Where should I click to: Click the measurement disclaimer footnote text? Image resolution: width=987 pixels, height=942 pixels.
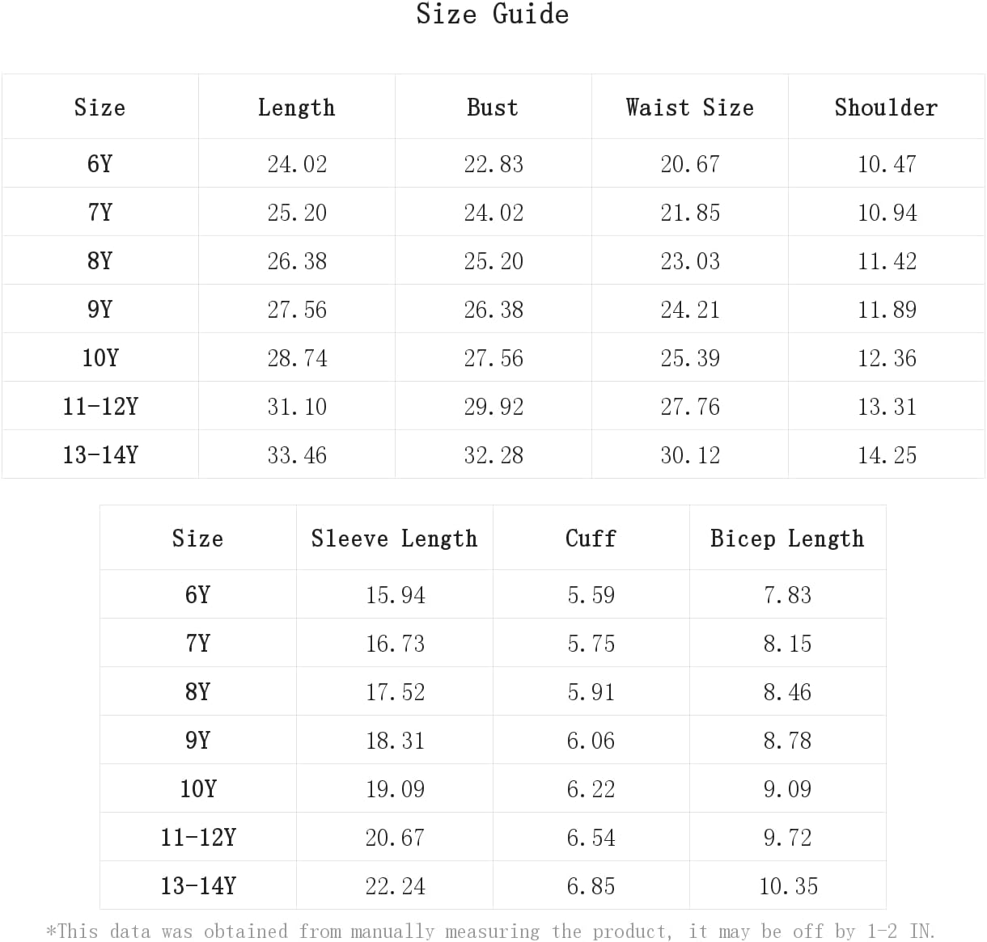(491, 931)
